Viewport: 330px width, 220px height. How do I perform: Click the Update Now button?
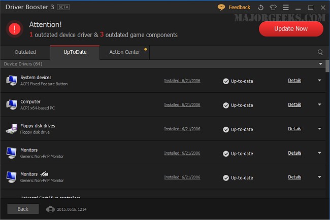click(x=291, y=29)
